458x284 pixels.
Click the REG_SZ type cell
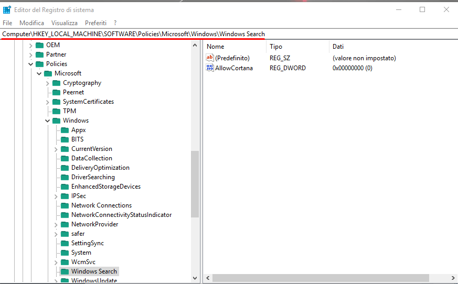pyautogui.click(x=280, y=58)
